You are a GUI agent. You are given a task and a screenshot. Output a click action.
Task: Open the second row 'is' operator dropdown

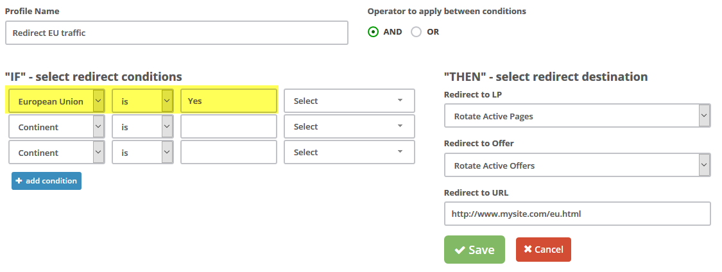coord(142,127)
